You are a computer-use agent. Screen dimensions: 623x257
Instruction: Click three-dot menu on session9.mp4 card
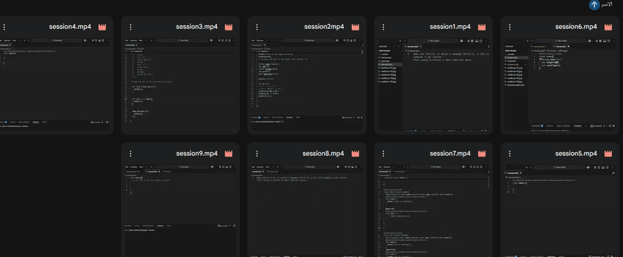pos(130,153)
